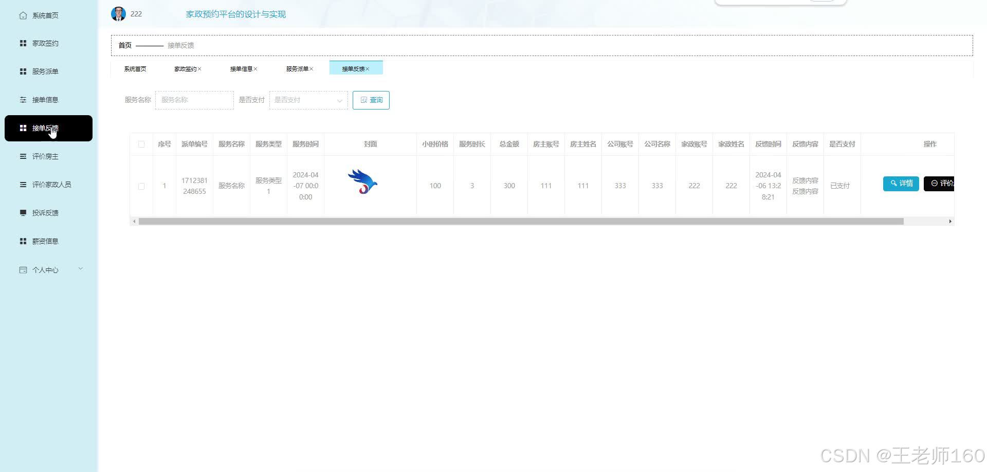Click total amount cell 300
The height and width of the screenshot is (472, 987).
(509, 186)
